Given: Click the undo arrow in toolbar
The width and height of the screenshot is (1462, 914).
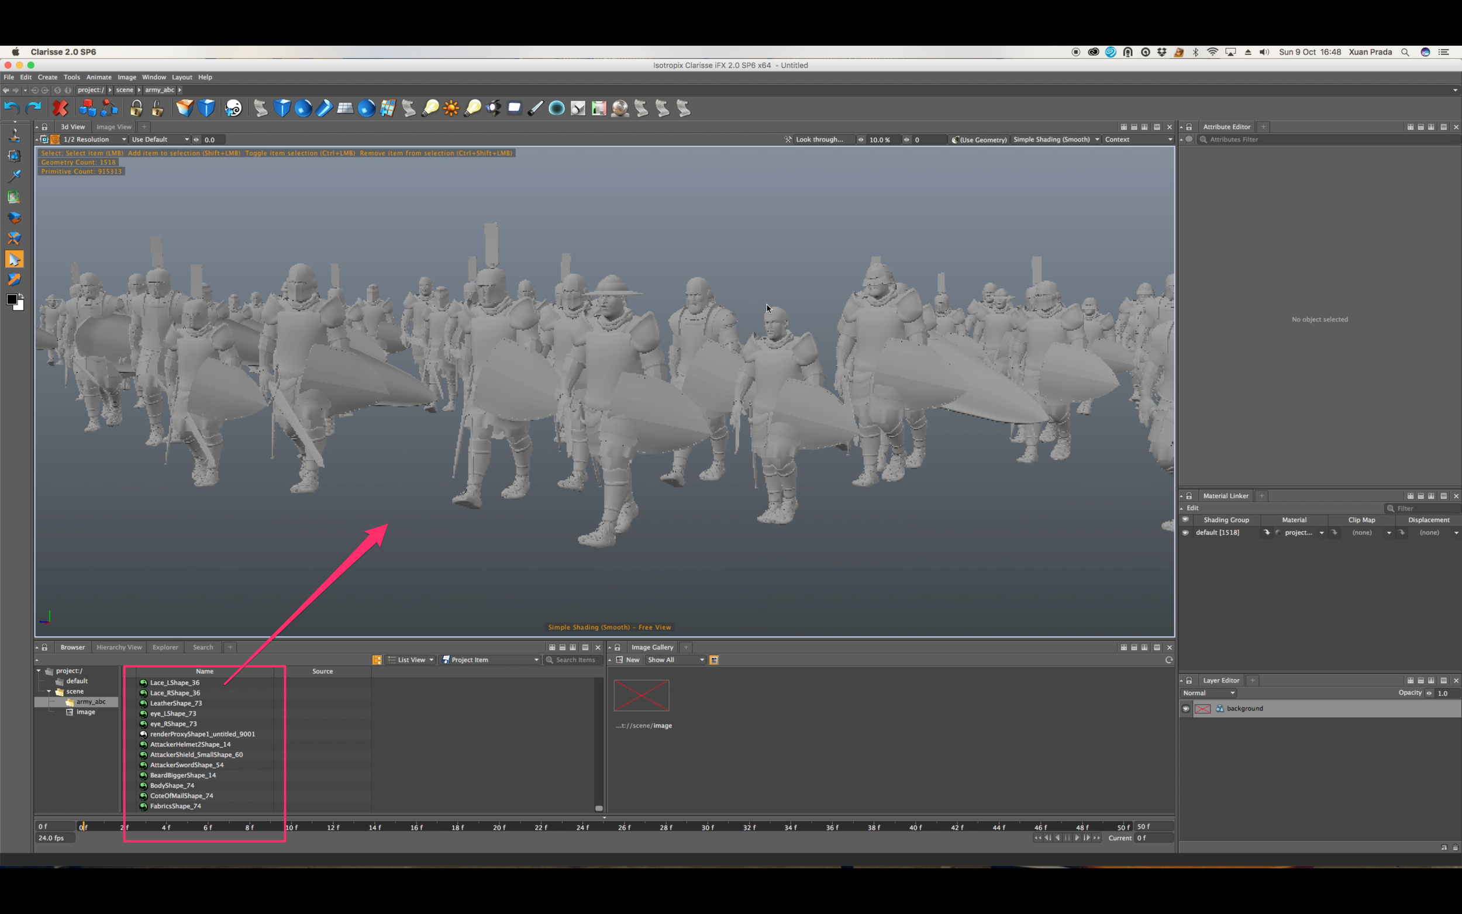Looking at the screenshot, I should (x=12, y=108).
